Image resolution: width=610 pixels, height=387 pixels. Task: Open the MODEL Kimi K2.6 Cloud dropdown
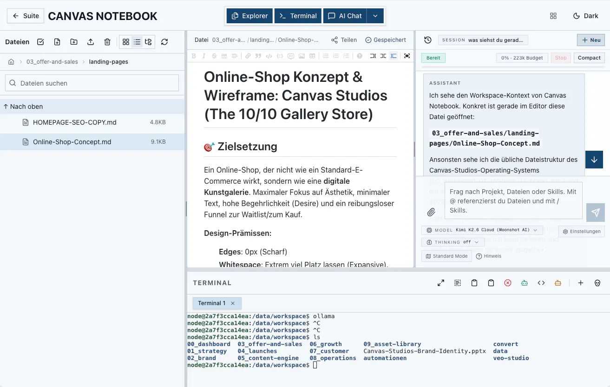click(x=482, y=230)
